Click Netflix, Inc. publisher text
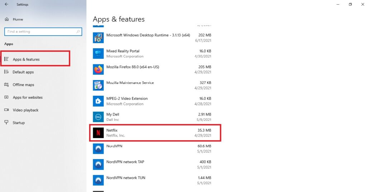Image resolution: width=369 pixels, height=192 pixels. (116, 136)
